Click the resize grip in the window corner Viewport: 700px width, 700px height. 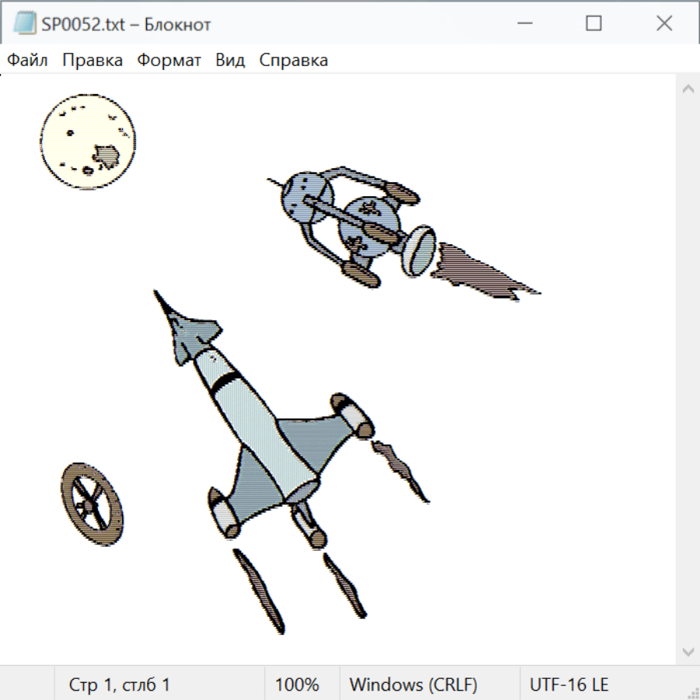click(692, 692)
